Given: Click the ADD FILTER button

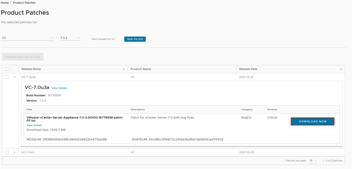Looking at the screenshot, I should [x=135, y=39].
